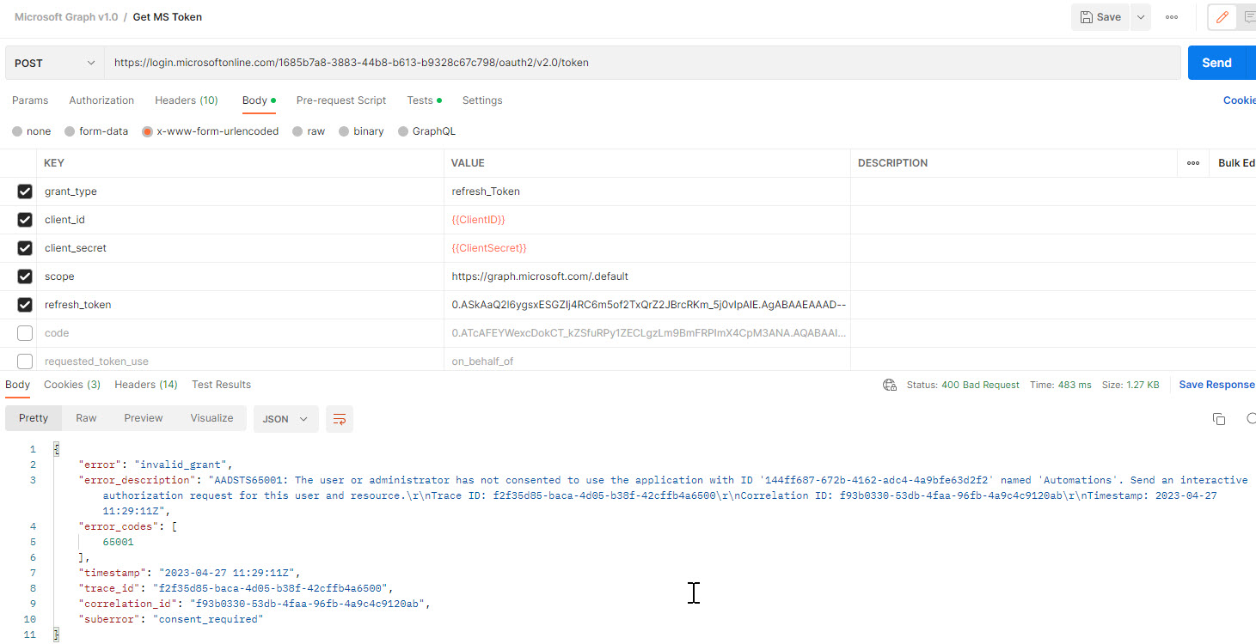Click the wrap lines icon in response toolbar
Screen dimensions: 1256x644
click(340, 419)
